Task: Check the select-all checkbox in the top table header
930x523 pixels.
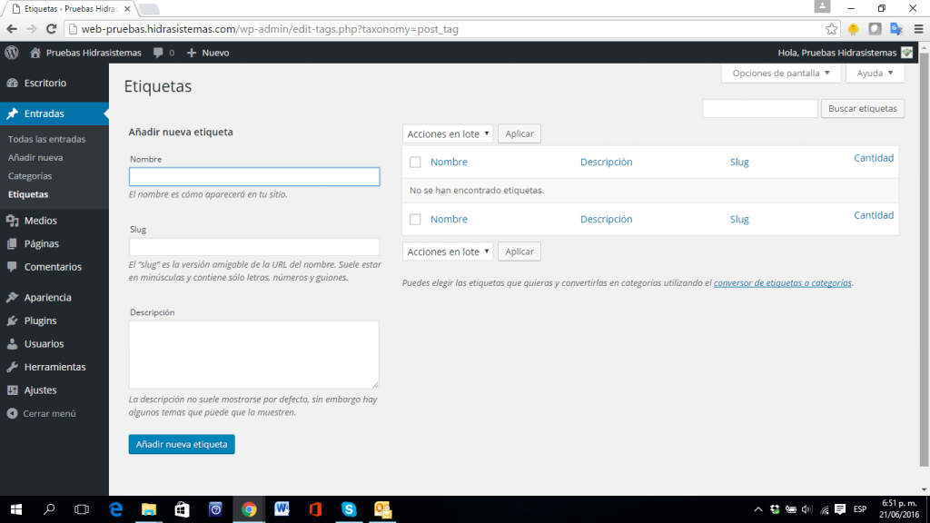Action: tap(415, 162)
